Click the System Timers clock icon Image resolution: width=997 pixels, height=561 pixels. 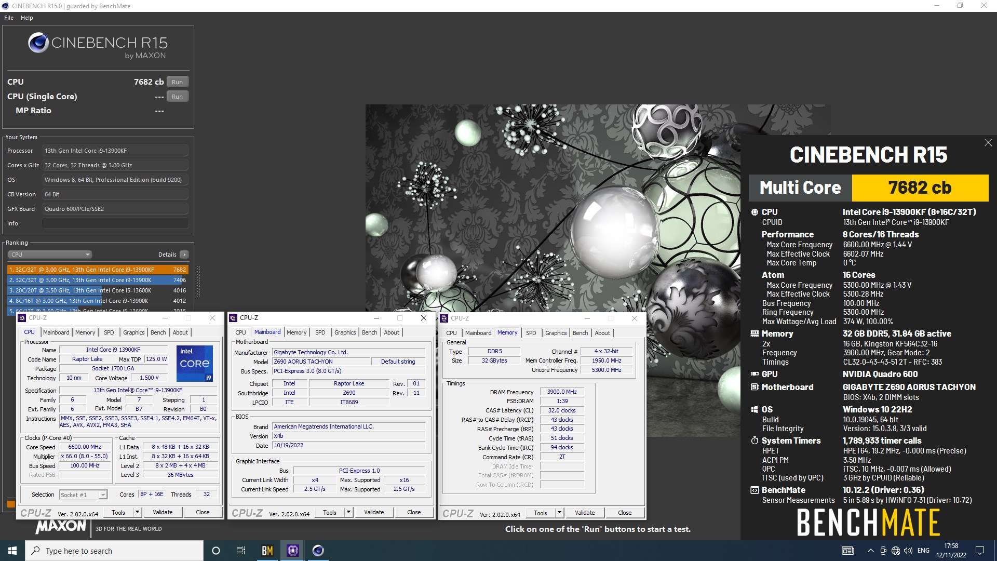(755, 440)
